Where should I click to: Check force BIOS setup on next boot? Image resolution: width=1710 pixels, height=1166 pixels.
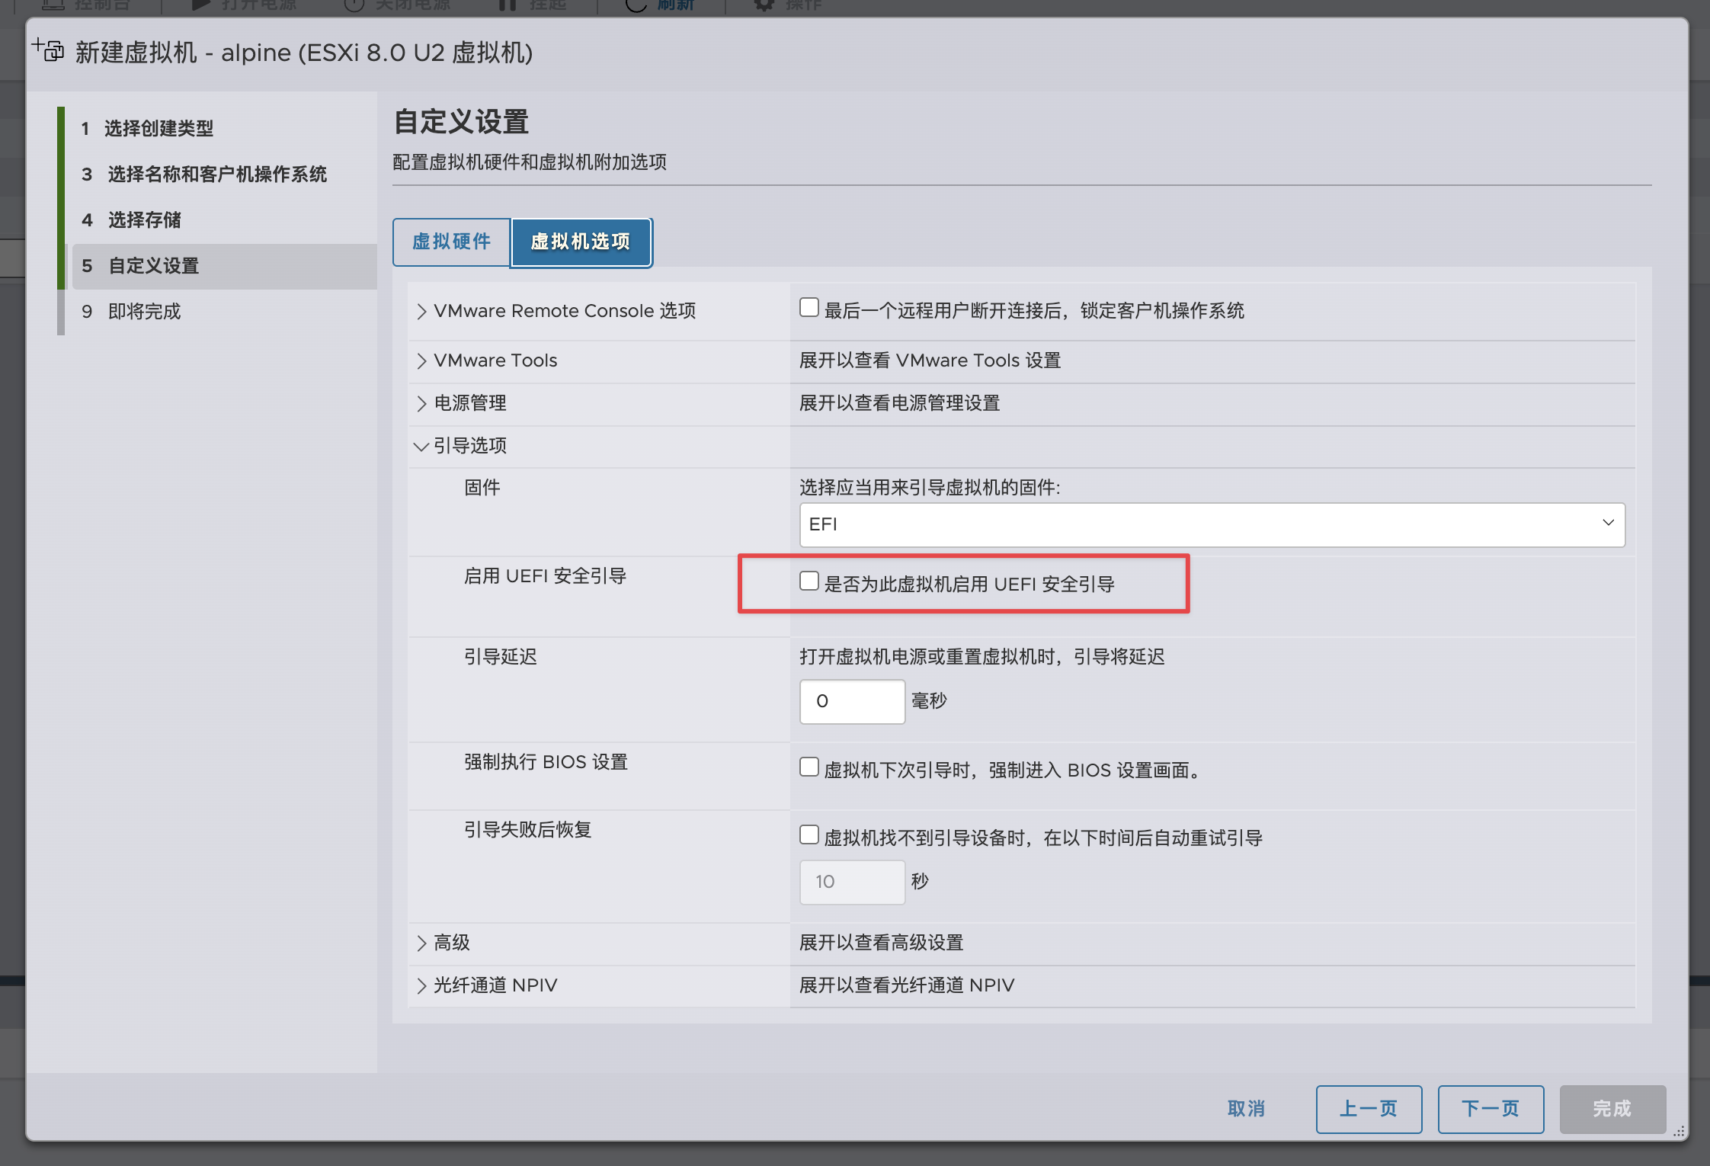(x=809, y=767)
